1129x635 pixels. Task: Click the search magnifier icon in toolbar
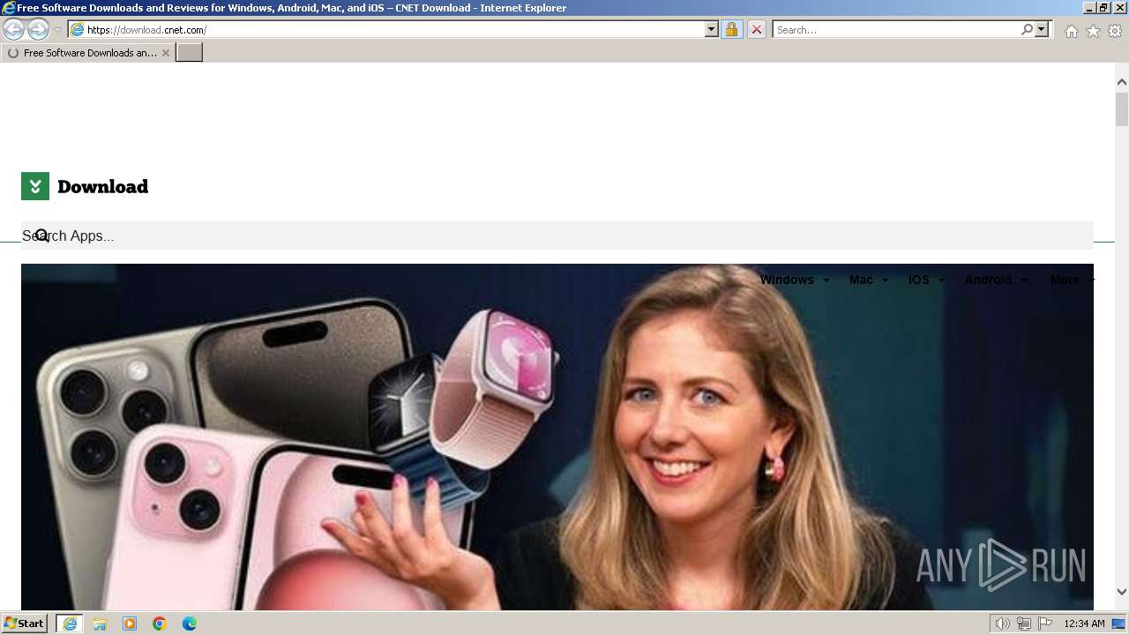pos(1027,30)
